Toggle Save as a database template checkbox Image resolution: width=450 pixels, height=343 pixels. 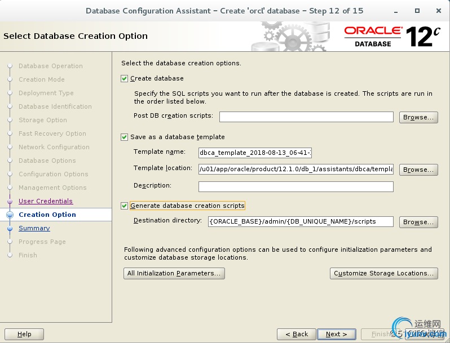point(124,137)
